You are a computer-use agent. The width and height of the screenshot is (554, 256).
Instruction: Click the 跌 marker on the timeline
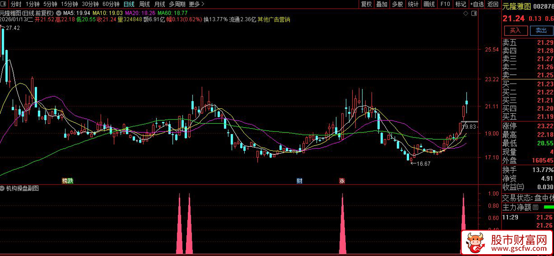[70, 181]
